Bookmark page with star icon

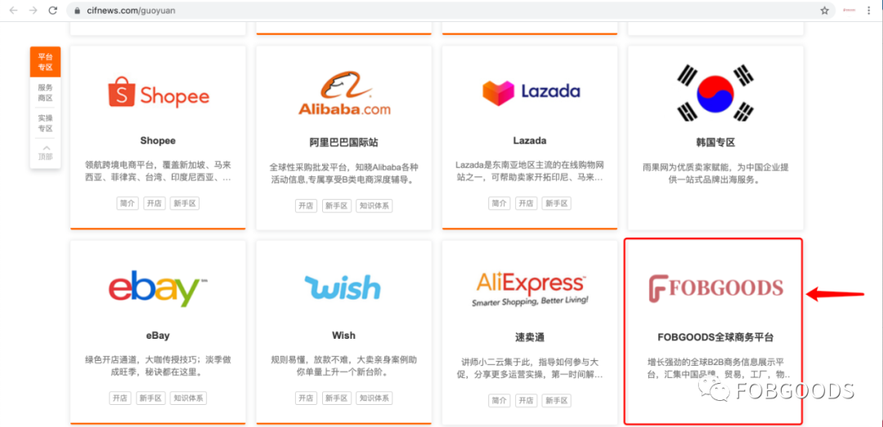coord(824,10)
